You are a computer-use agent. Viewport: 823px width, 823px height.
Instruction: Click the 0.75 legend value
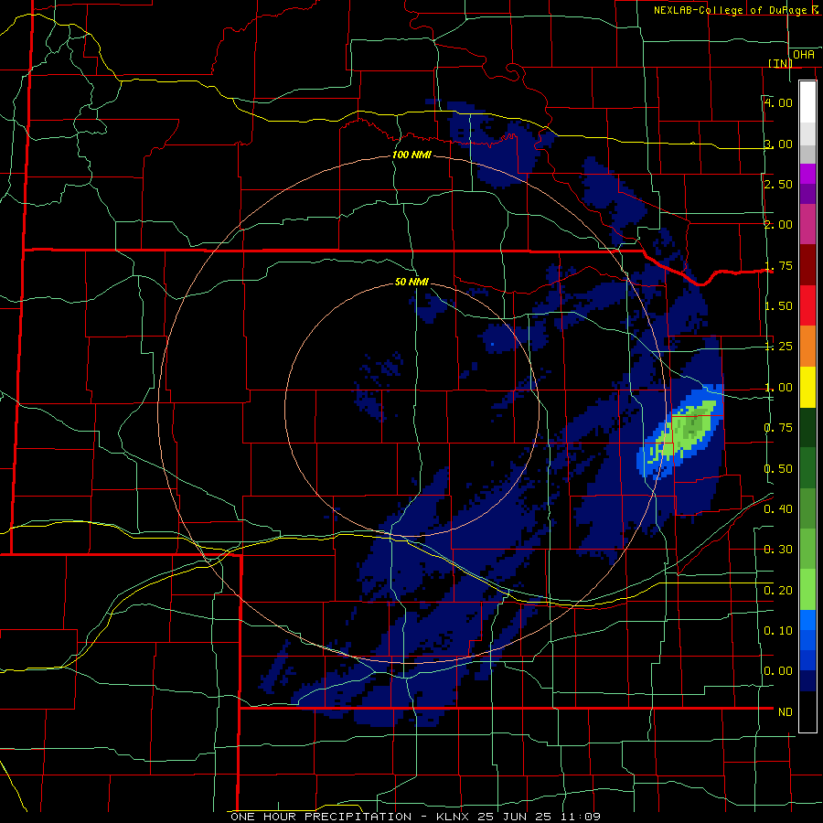pyautogui.click(x=778, y=428)
